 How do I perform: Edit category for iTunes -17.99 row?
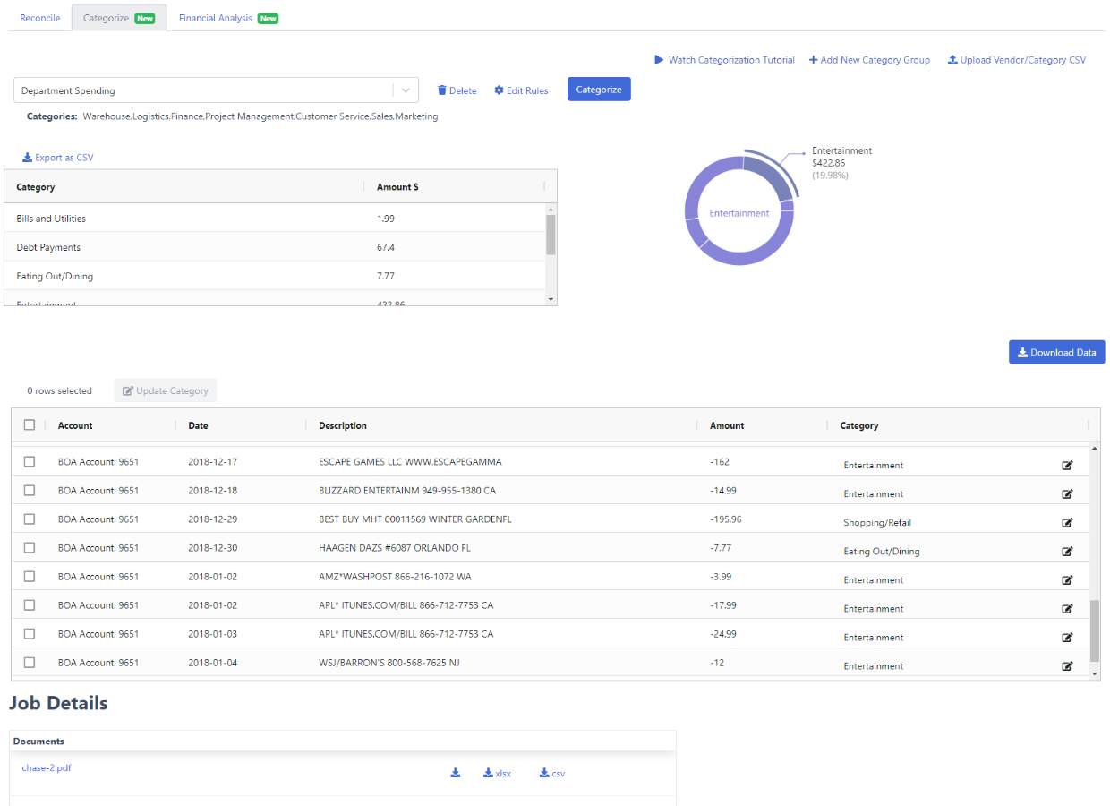(x=1067, y=608)
